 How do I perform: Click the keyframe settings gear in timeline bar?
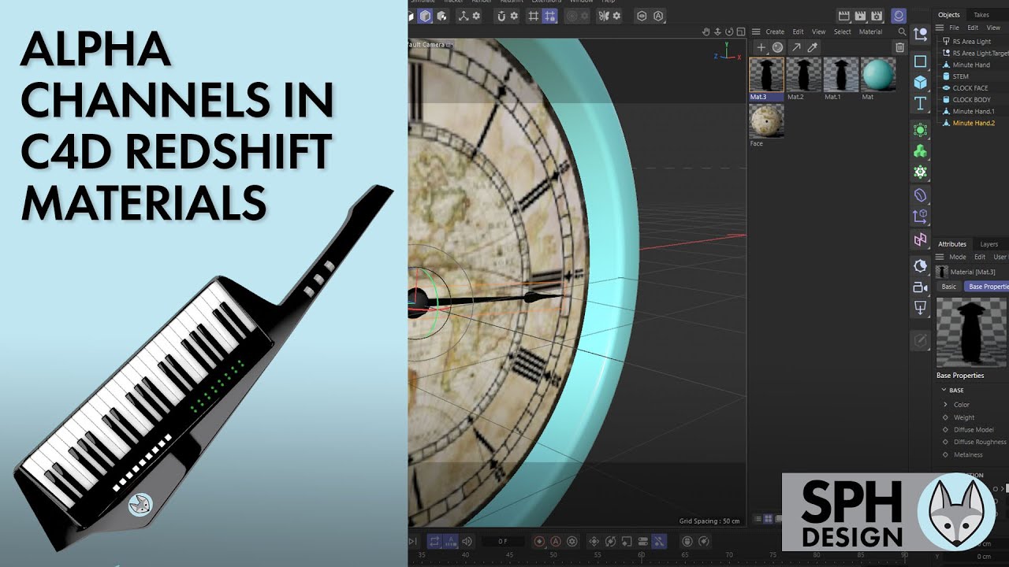coord(572,542)
